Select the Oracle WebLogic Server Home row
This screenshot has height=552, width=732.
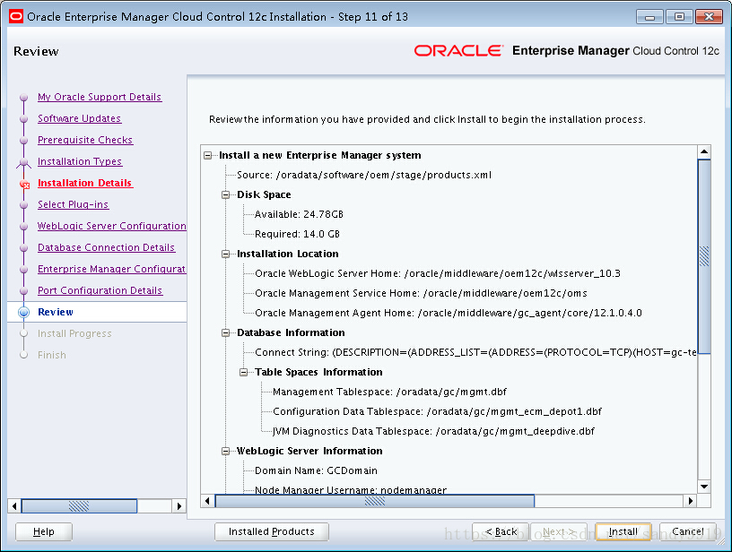[438, 273]
